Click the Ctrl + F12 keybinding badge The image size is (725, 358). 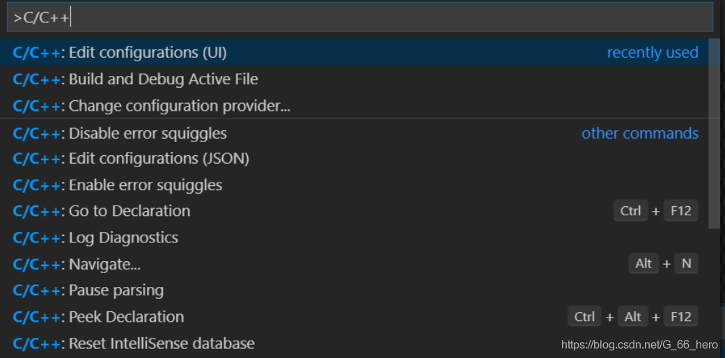coord(655,211)
